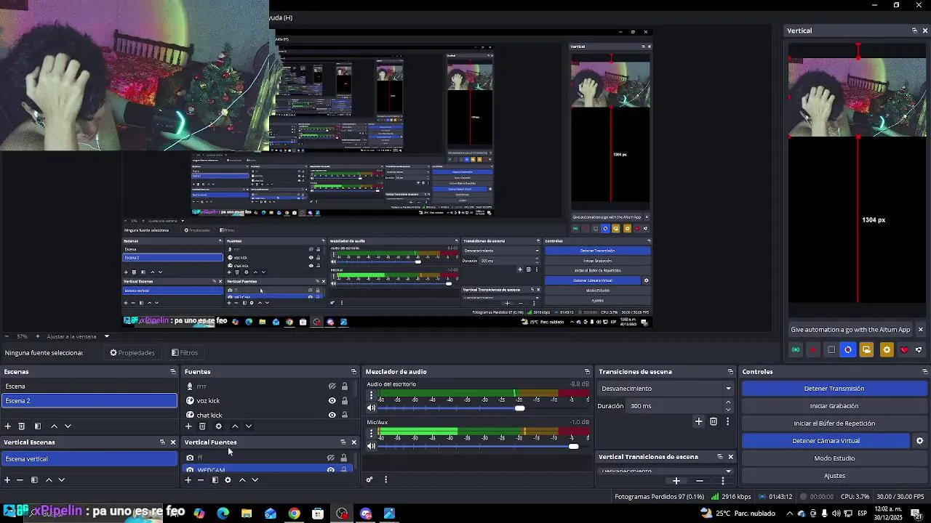Viewport: 931px width, 523px height.
Task: Select Escena in Escenas list
Action: 89,386
